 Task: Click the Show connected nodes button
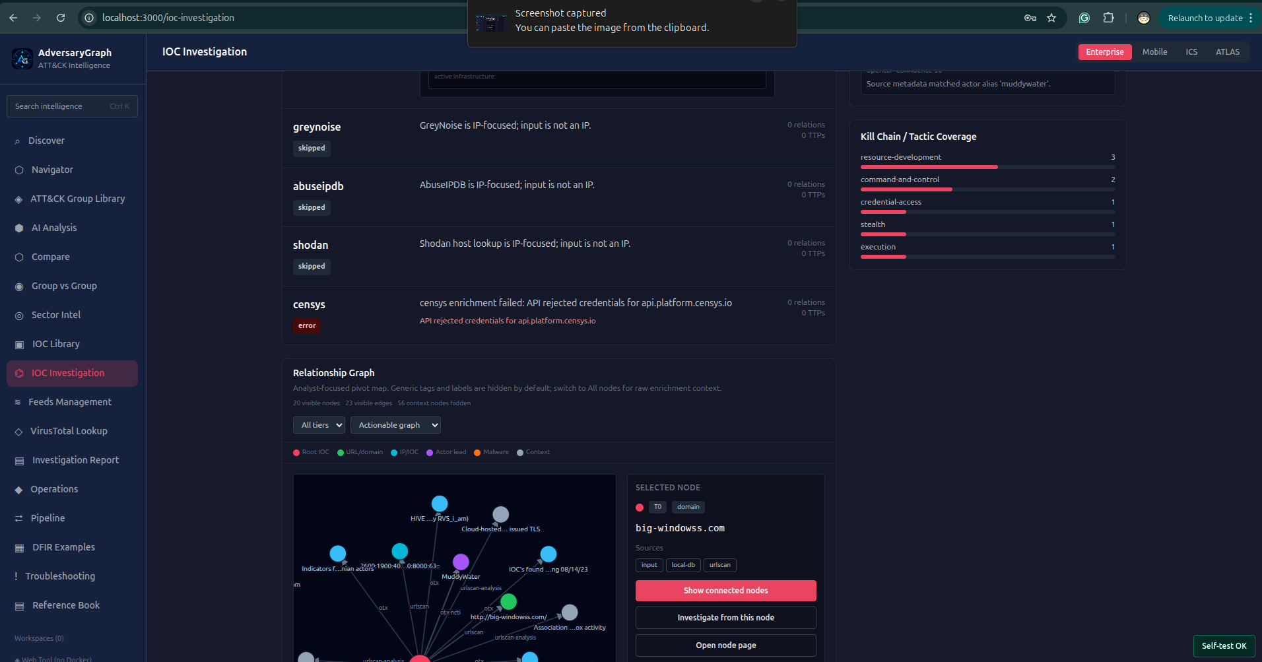click(726, 591)
